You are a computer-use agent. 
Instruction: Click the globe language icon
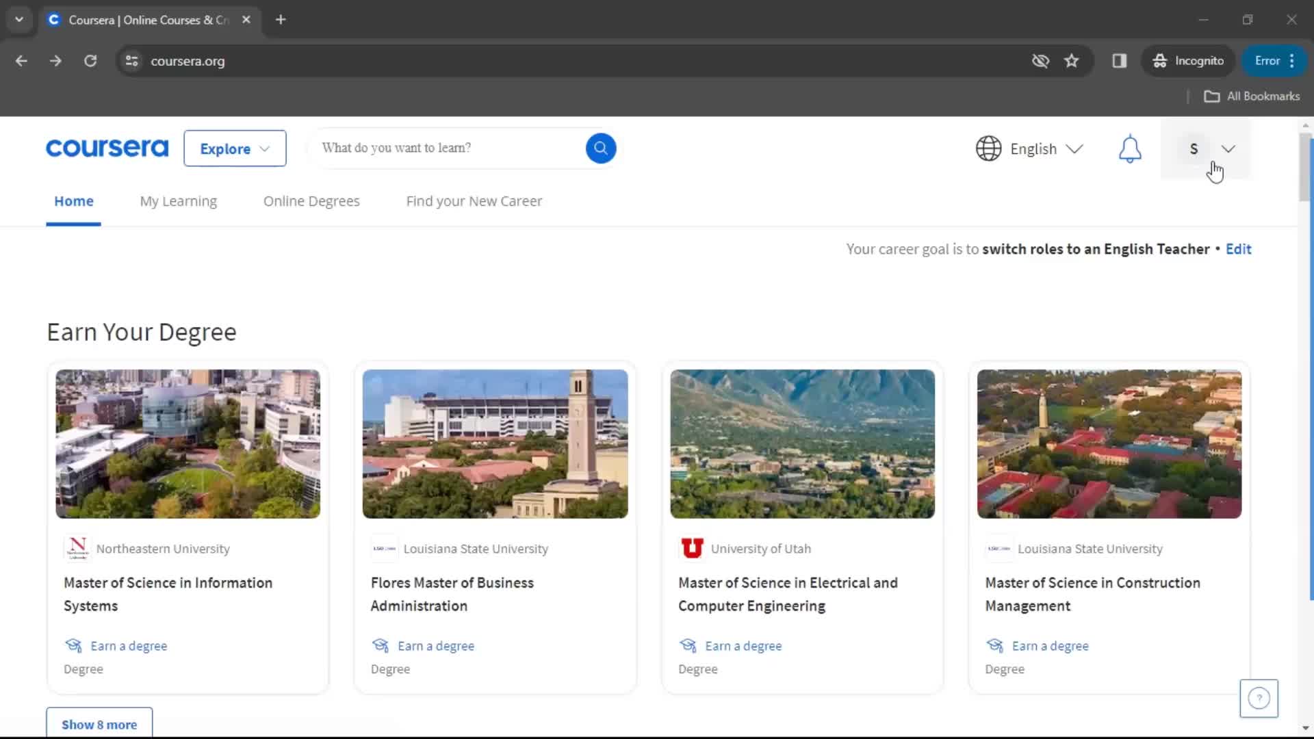tap(988, 148)
